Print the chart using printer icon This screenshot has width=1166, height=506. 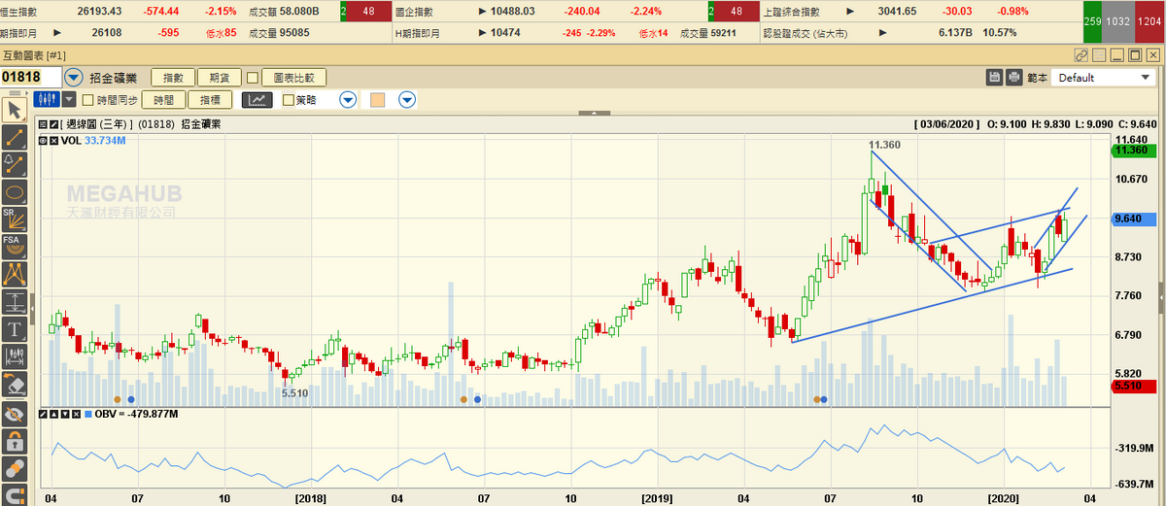click(x=1013, y=78)
